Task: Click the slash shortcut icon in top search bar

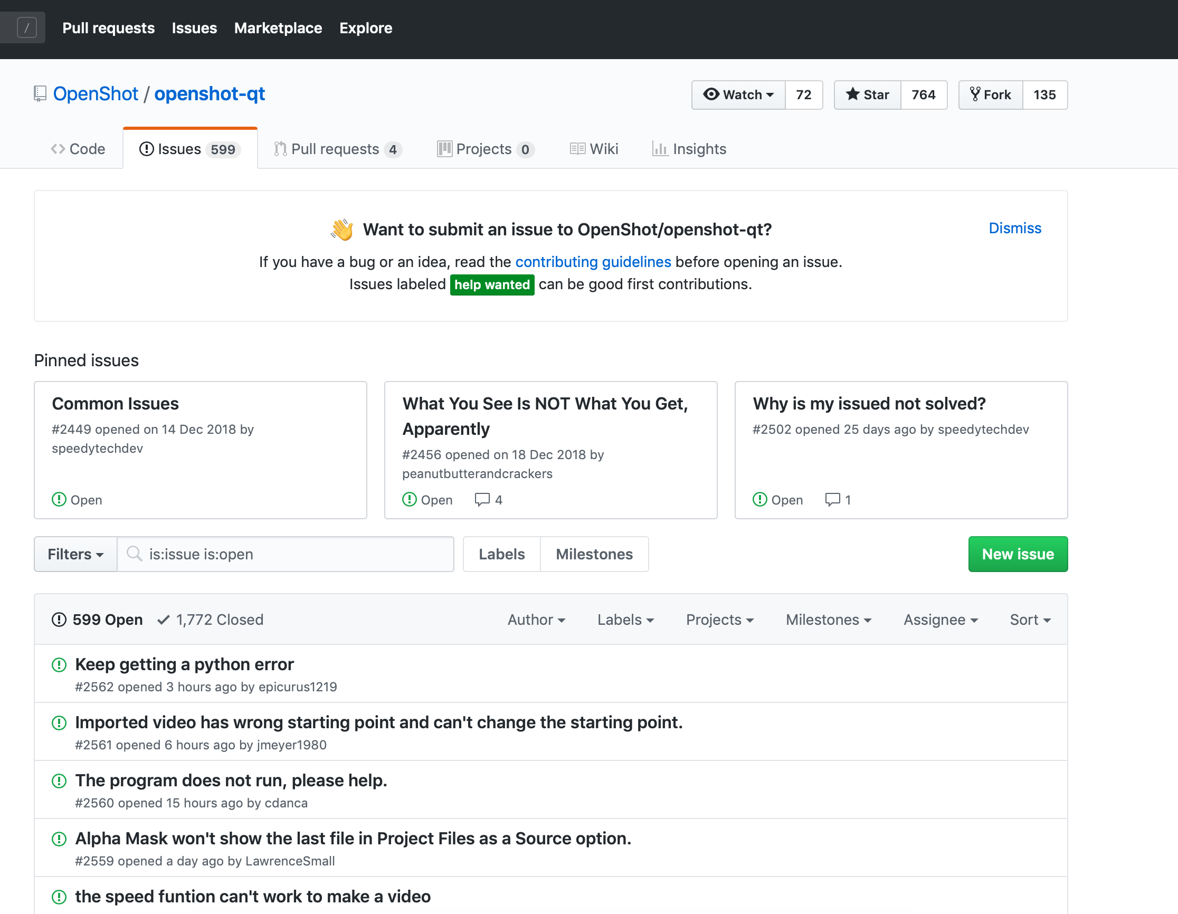Action: point(27,27)
